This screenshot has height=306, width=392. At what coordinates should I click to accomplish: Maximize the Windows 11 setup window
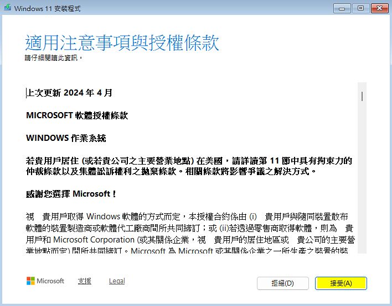pos(360,8)
